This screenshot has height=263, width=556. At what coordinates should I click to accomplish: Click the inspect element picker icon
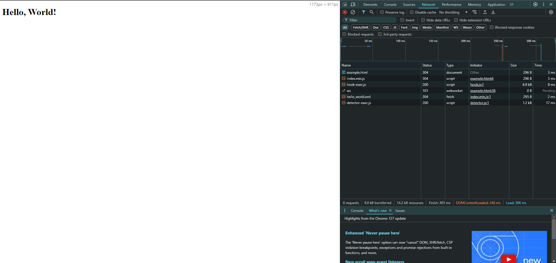coord(345,4)
